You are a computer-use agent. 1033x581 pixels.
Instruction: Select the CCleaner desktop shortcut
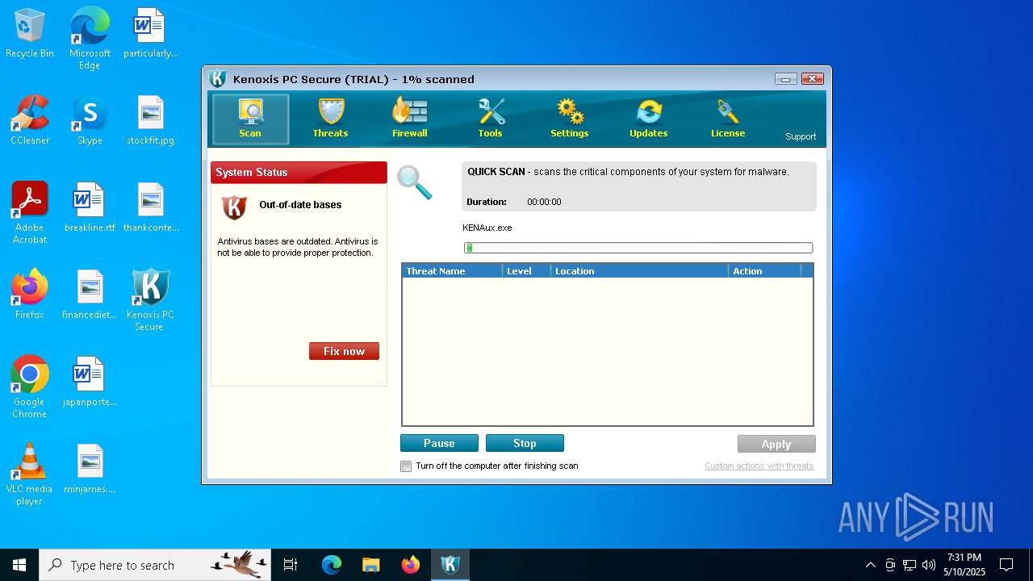tap(30, 121)
